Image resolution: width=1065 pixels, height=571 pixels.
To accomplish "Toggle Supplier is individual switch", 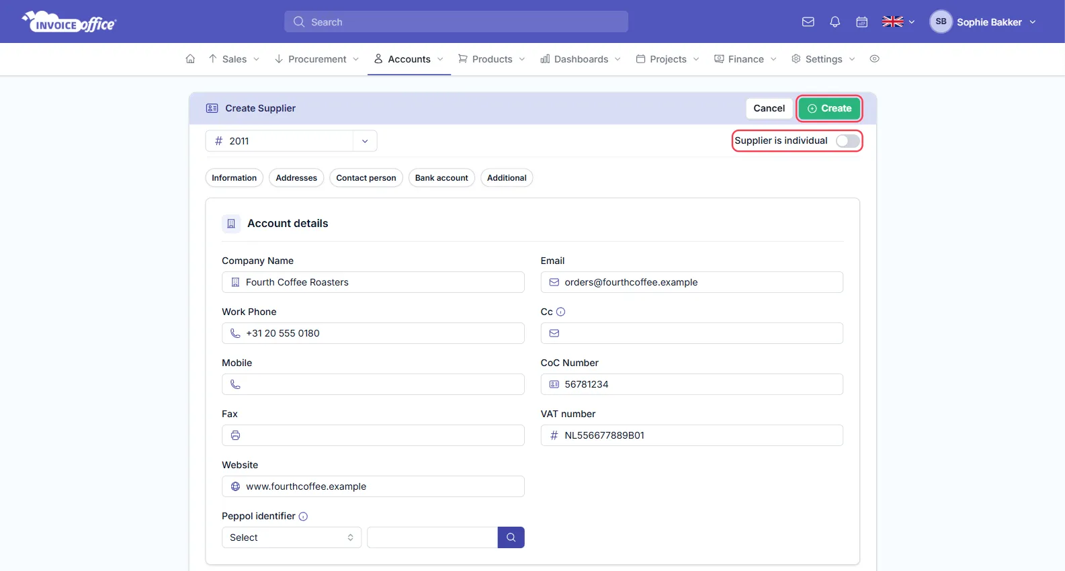I will point(848,141).
